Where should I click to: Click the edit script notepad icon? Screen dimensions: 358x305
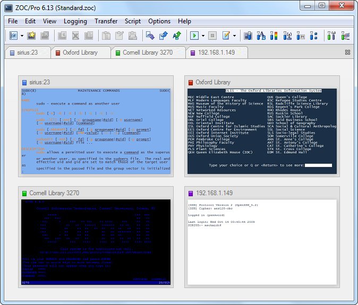click(x=226, y=36)
